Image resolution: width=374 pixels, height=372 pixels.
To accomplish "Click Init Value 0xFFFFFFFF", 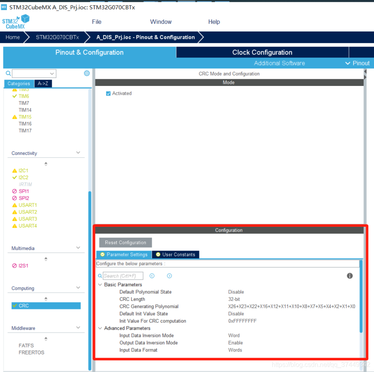I will click(242, 321).
